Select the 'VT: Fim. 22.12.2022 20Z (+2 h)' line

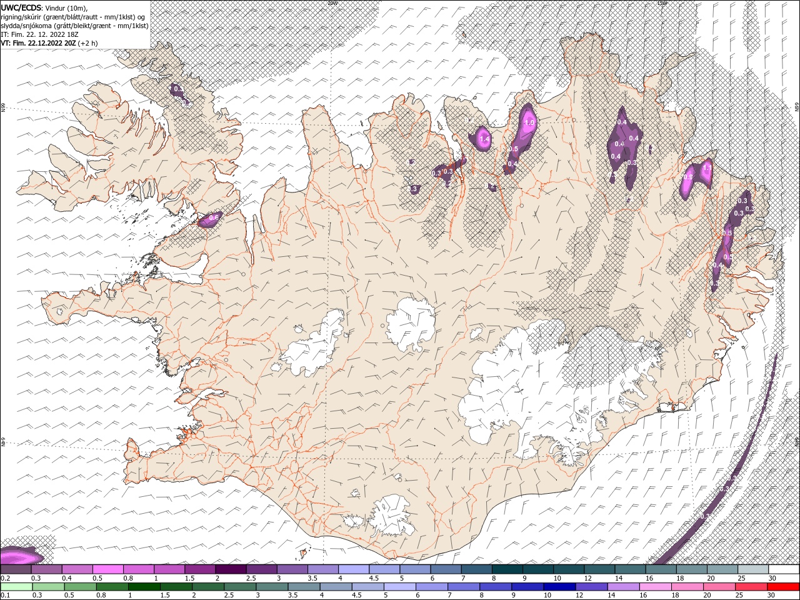pos(49,43)
